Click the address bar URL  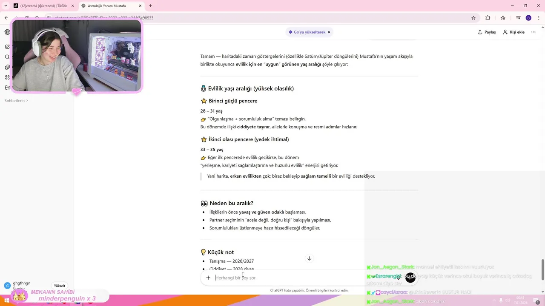pos(104,18)
